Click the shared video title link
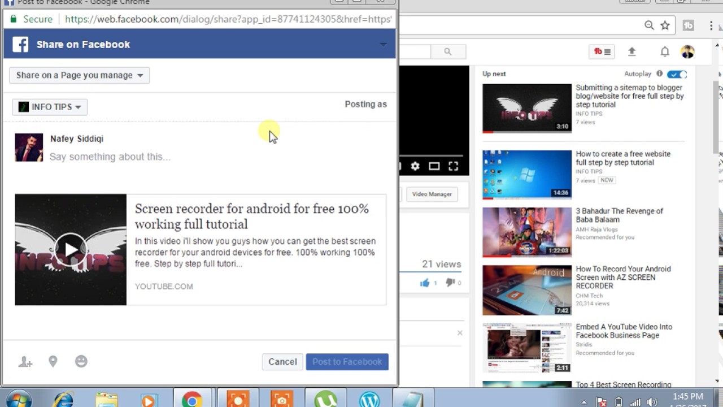Screen dimensions: 723x407 click(252, 217)
